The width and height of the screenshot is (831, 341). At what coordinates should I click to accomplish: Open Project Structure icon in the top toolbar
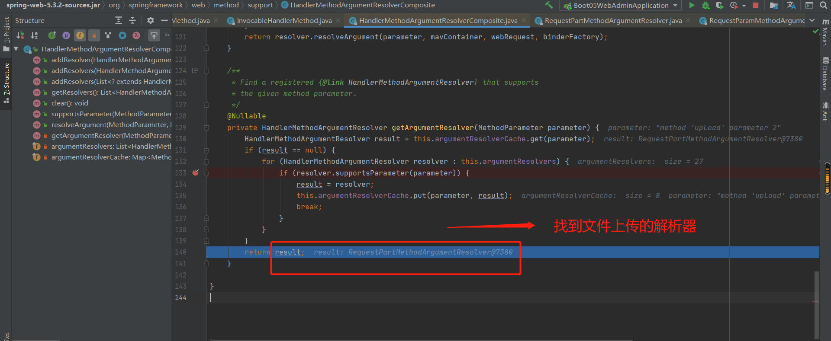pos(774,5)
